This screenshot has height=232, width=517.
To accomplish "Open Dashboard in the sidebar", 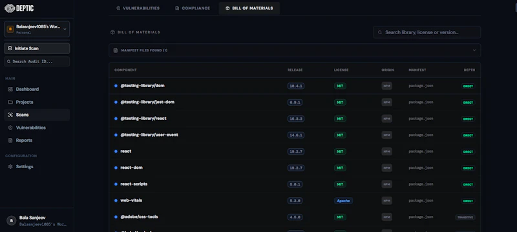I will click(37, 89).
